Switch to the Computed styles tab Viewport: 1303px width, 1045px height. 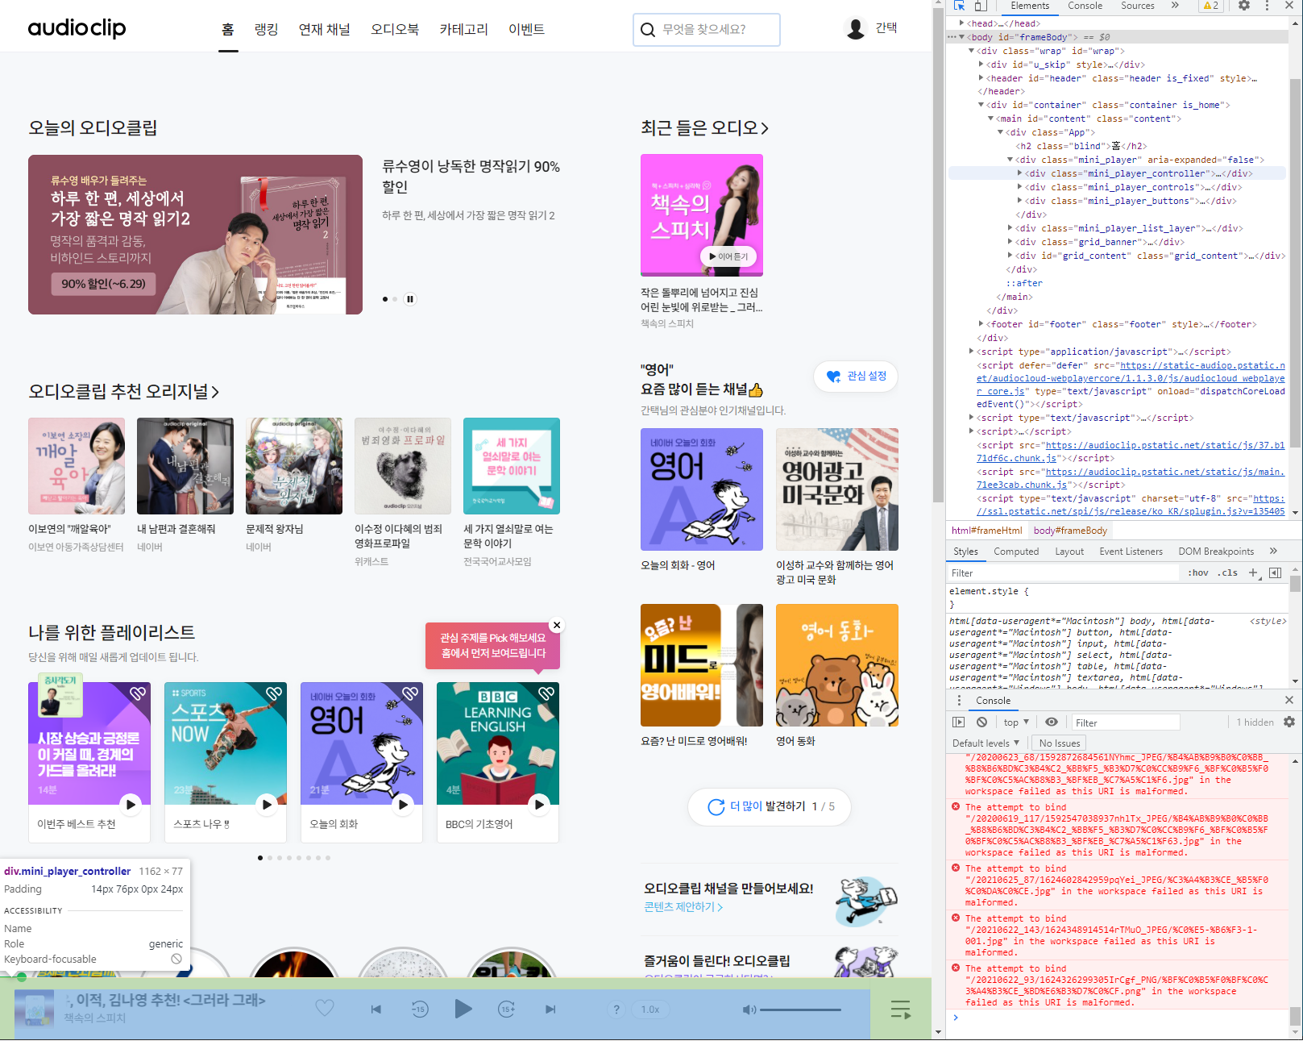pyautogui.click(x=1016, y=552)
